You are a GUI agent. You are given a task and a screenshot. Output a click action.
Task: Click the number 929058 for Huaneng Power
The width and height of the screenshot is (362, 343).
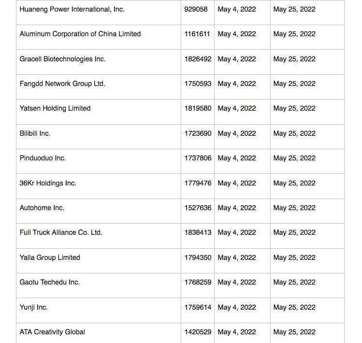point(196,9)
